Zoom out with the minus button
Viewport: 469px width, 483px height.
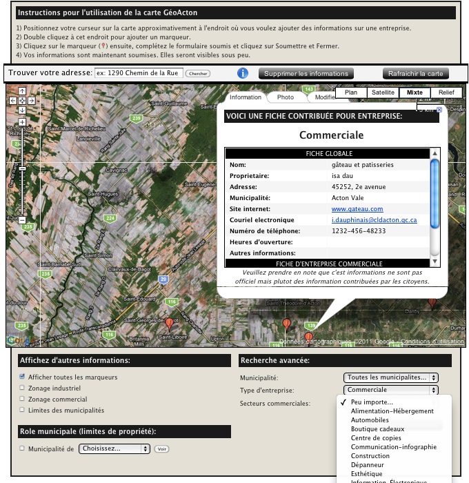click(x=22, y=221)
